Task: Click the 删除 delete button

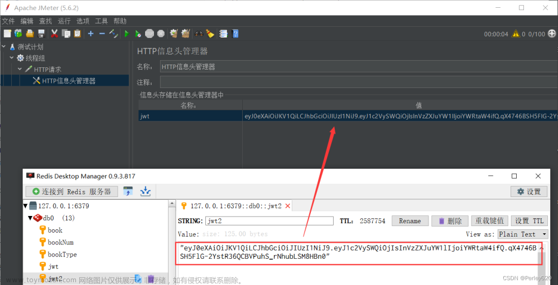Action: click(x=450, y=221)
